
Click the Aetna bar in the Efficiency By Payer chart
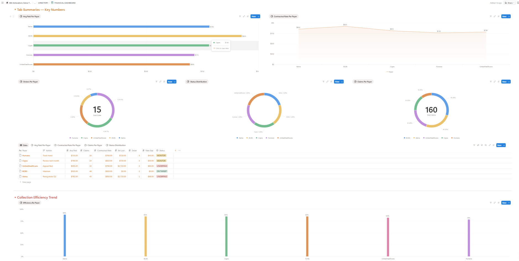tap(65, 236)
